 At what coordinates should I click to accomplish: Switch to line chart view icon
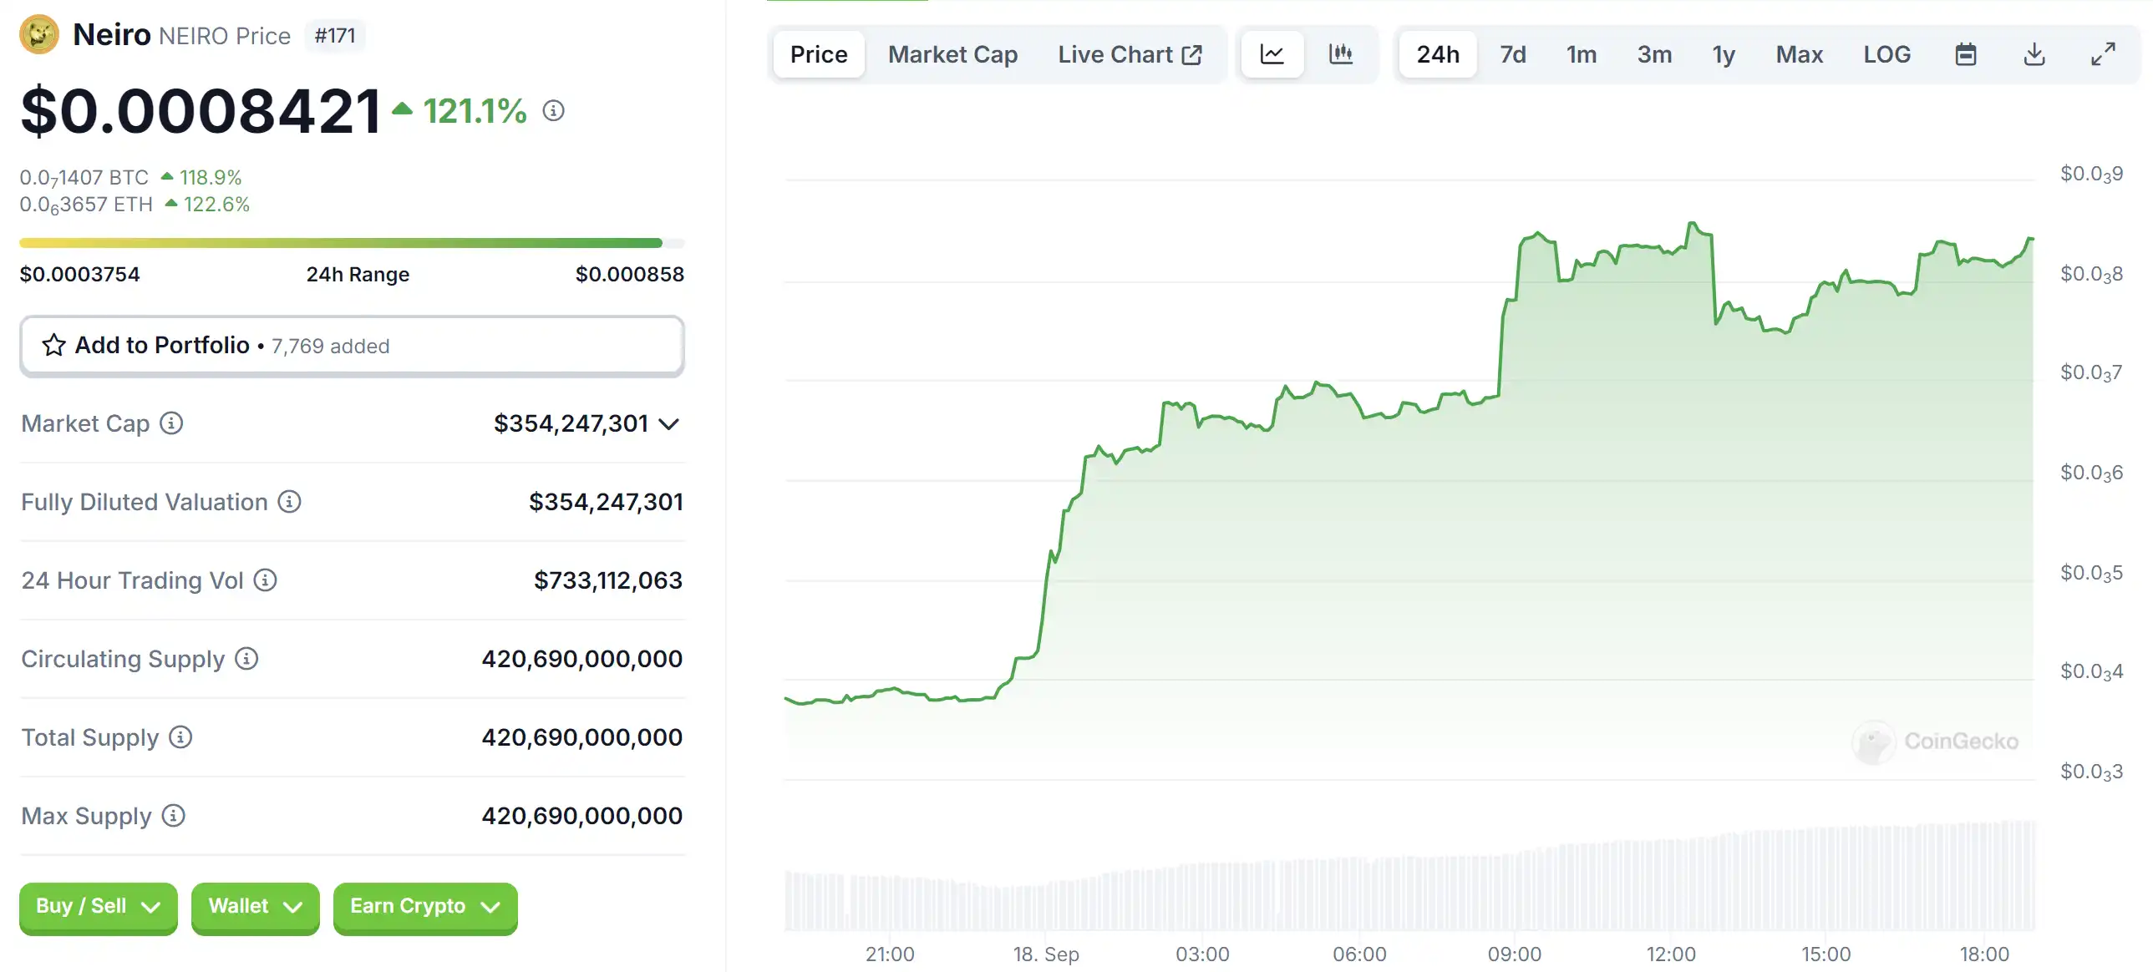click(1272, 54)
